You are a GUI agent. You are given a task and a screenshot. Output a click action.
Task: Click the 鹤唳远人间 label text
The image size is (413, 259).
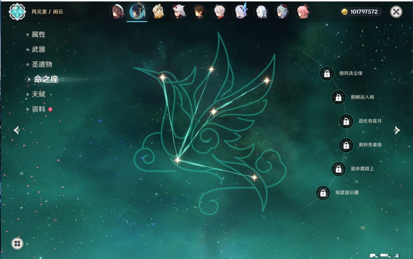pyautogui.click(x=362, y=97)
